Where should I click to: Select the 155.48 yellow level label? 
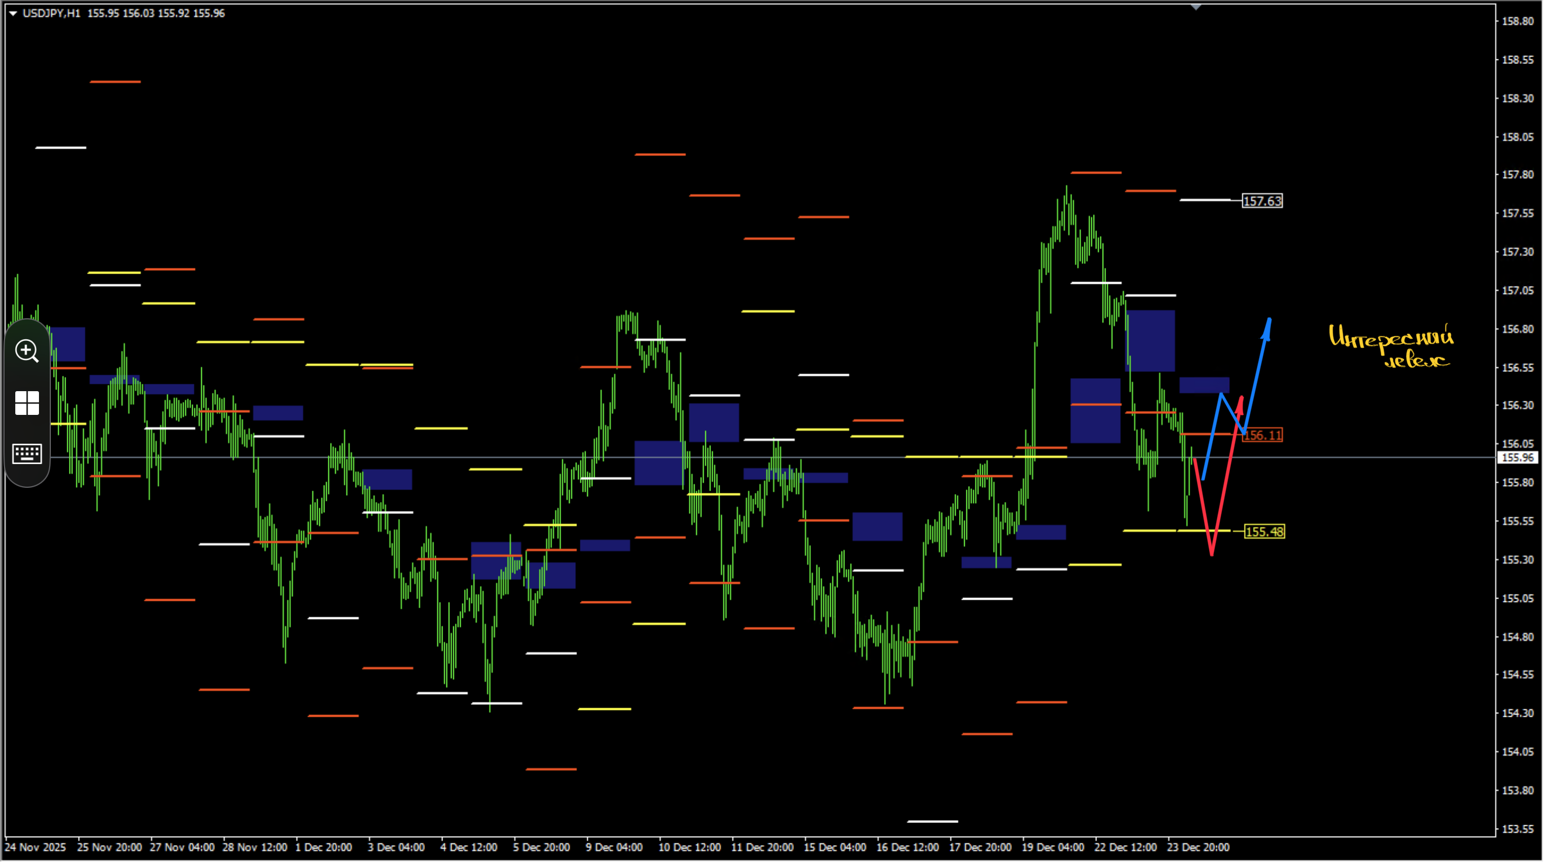pyautogui.click(x=1264, y=532)
